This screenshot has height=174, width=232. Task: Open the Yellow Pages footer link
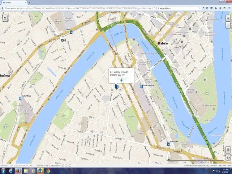[x=196, y=166]
